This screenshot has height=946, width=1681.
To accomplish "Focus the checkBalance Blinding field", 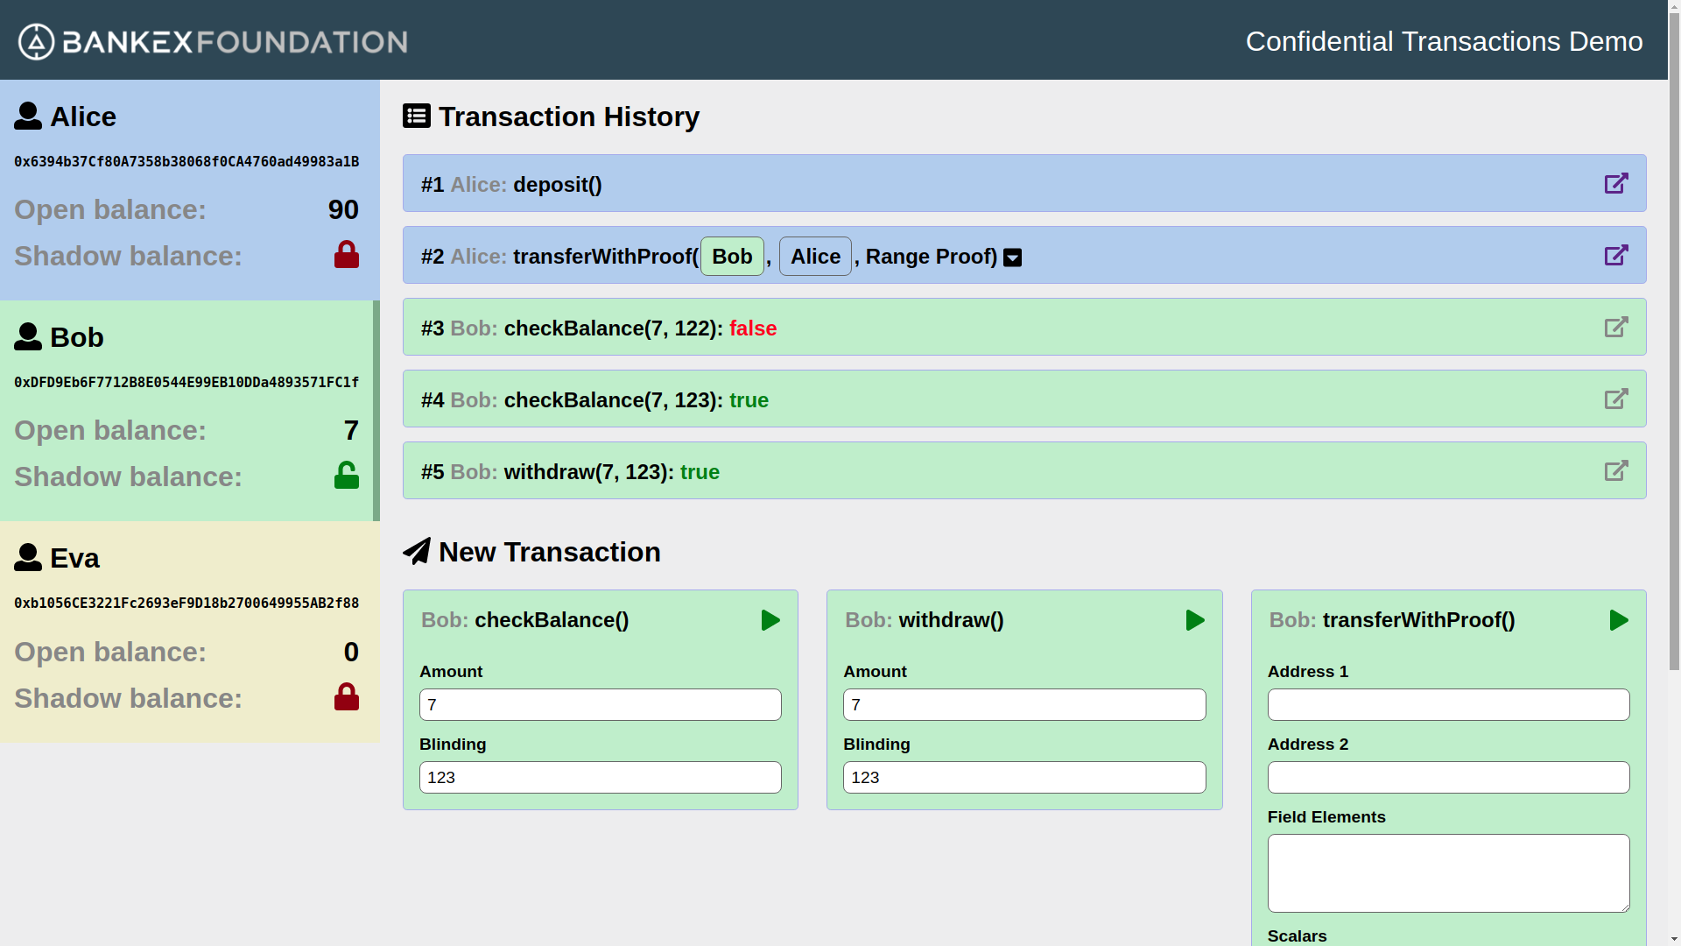I will point(601,777).
